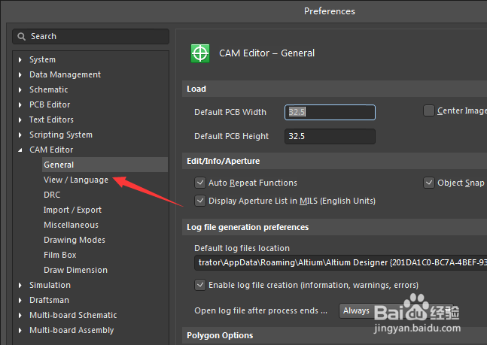Expand the System tree node arrow
Viewport: 487px width, 345px height.
[x=20, y=59]
